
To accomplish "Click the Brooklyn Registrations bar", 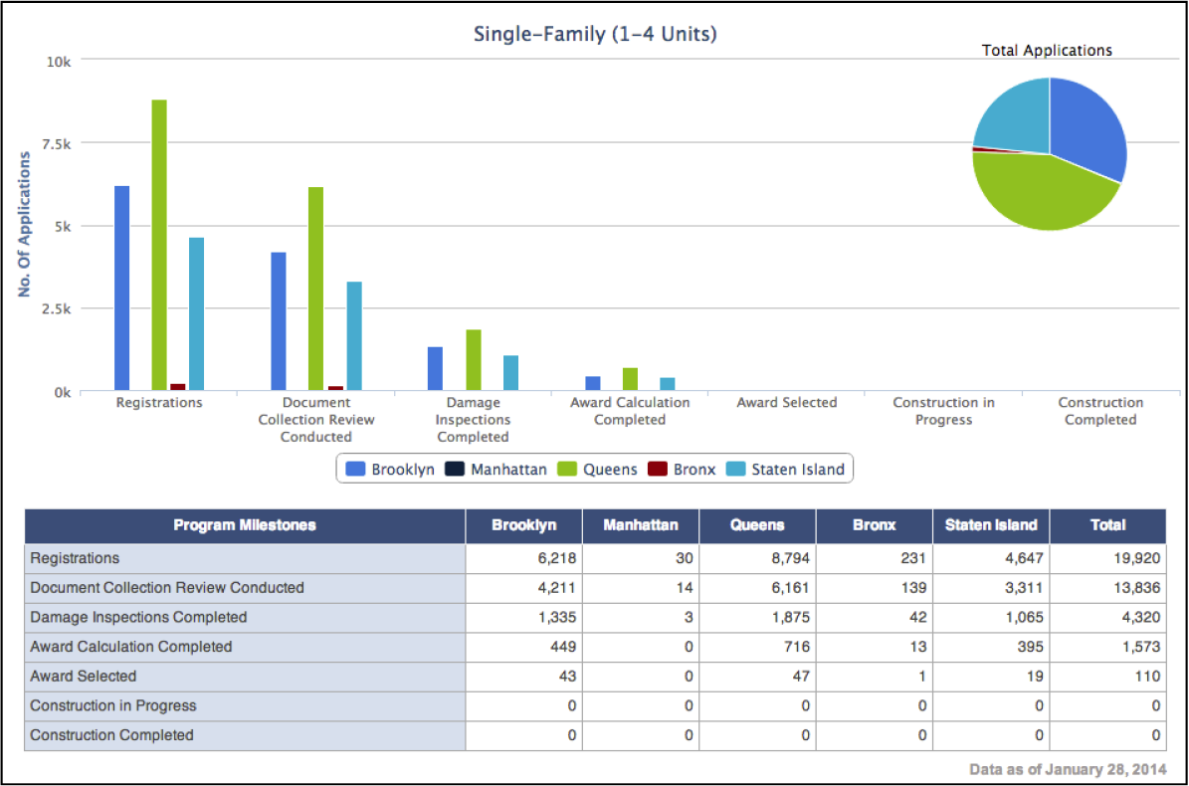I will [x=121, y=288].
